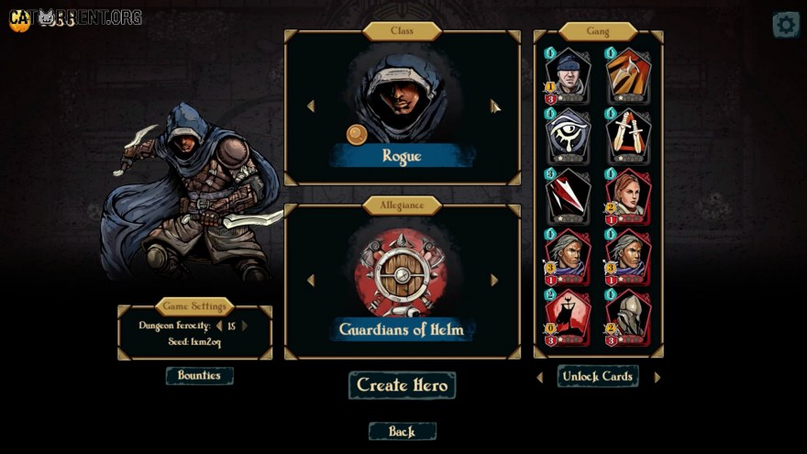Select the red-haired woman gang card
This screenshot has height=454, width=807.
[x=628, y=196]
